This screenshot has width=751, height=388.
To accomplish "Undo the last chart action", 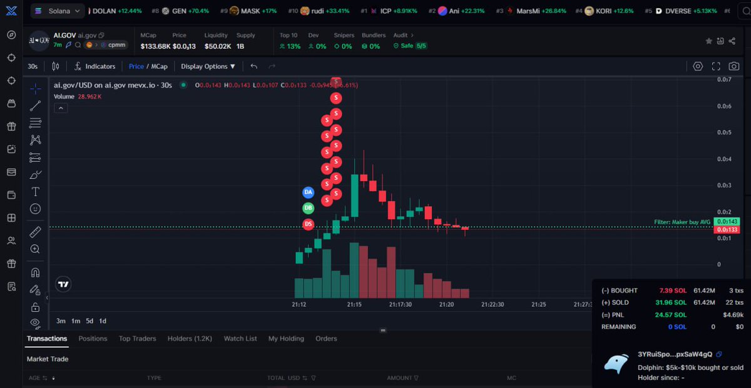I will pos(253,66).
